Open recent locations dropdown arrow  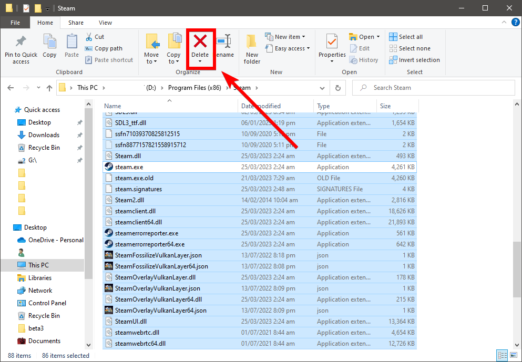38,88
